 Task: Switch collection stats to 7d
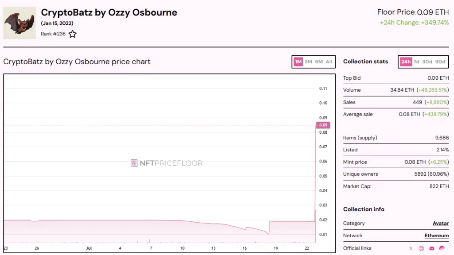click(x=416, y=62)
